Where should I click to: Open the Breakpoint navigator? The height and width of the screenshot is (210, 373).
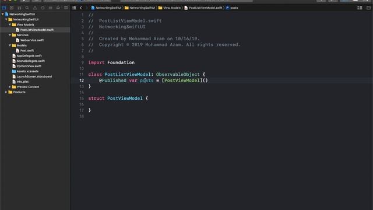point(58,8)
